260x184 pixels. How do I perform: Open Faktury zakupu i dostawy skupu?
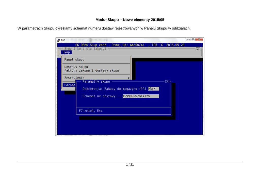tap(91, 70)
